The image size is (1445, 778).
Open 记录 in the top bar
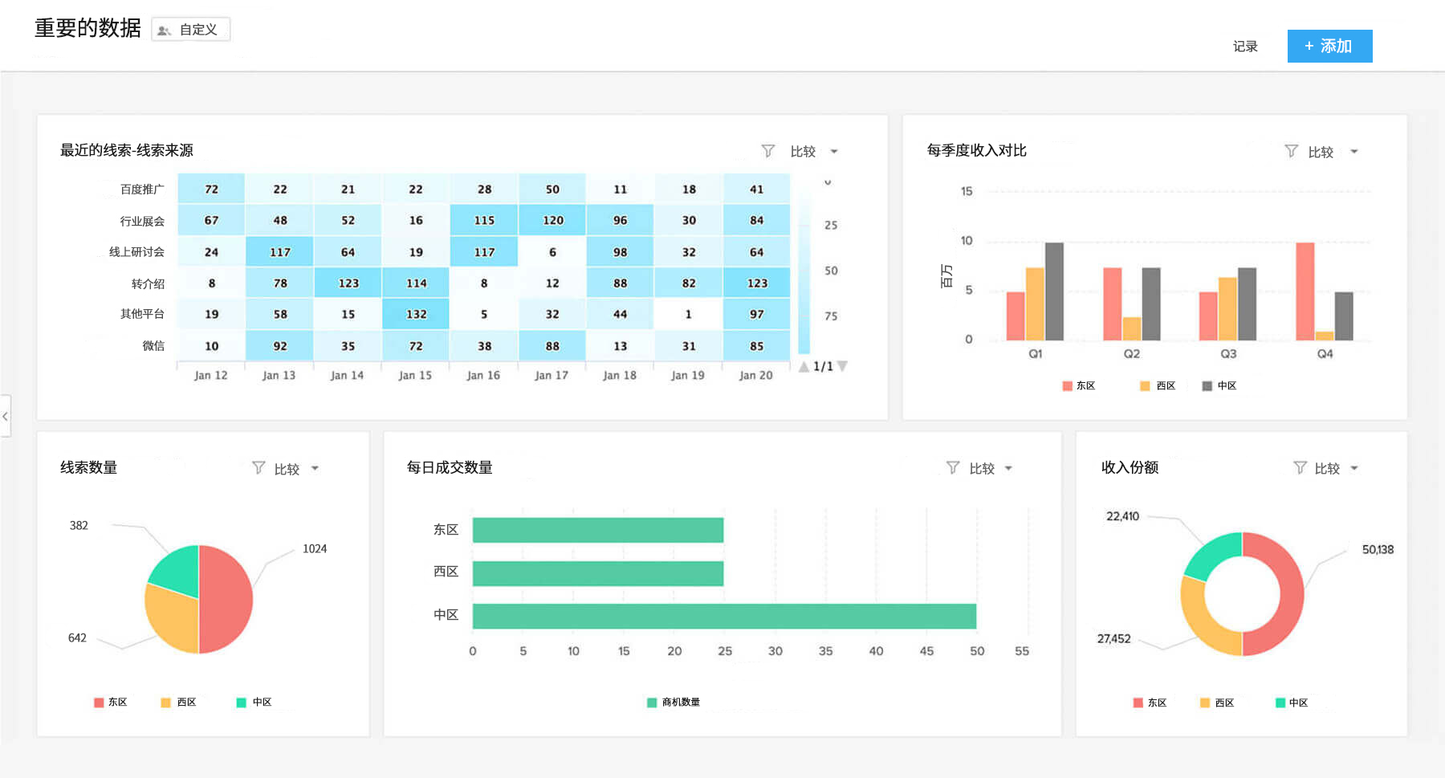click(1244, 46)
